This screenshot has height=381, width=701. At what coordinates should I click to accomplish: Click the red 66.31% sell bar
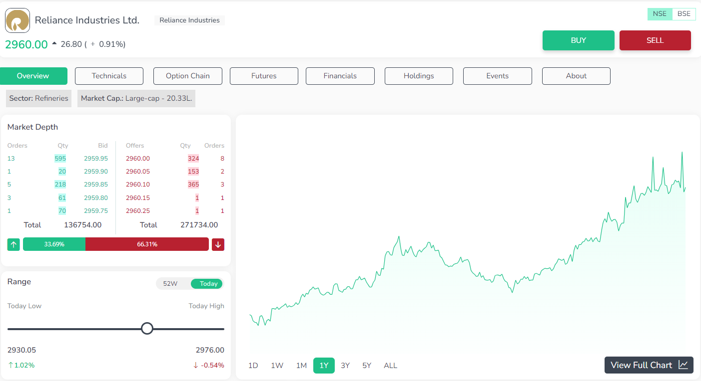[147, 244]
